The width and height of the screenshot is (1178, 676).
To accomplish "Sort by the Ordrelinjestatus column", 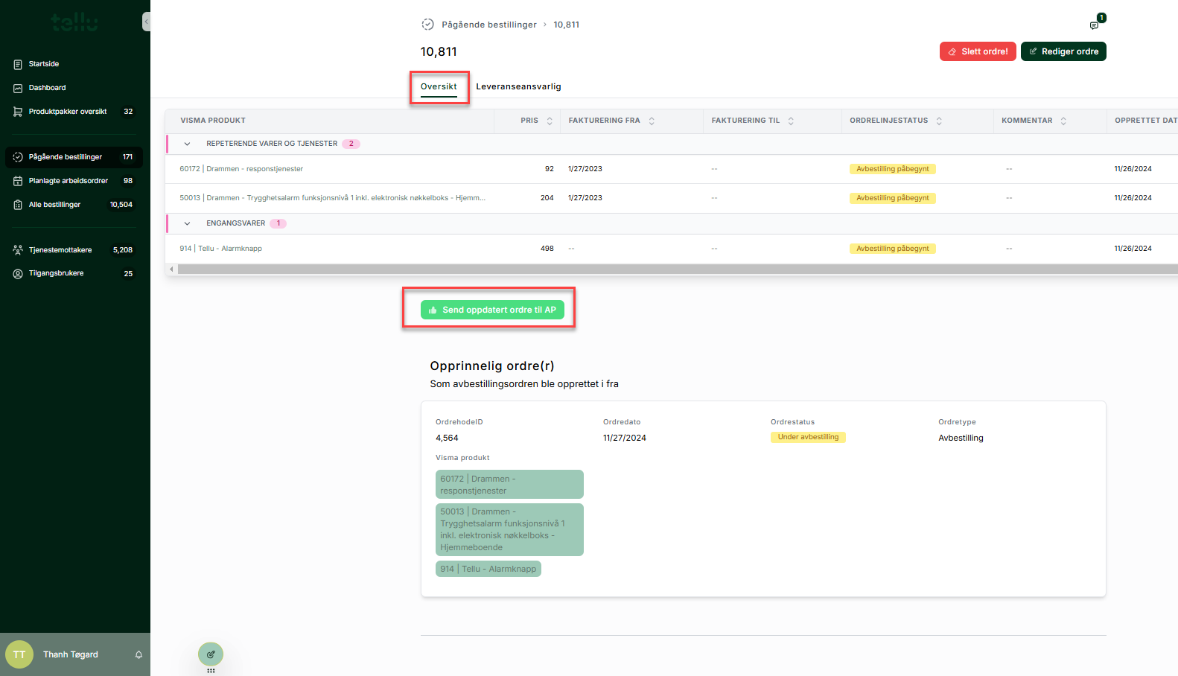I will tap(939, 121).
